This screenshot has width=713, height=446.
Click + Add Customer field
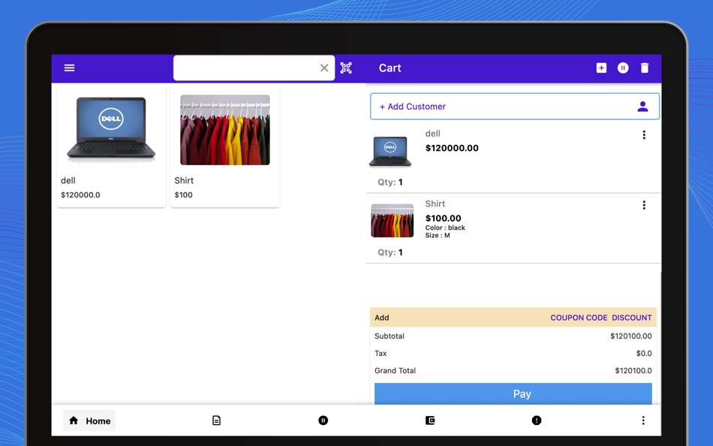click(x=515, y=107)
